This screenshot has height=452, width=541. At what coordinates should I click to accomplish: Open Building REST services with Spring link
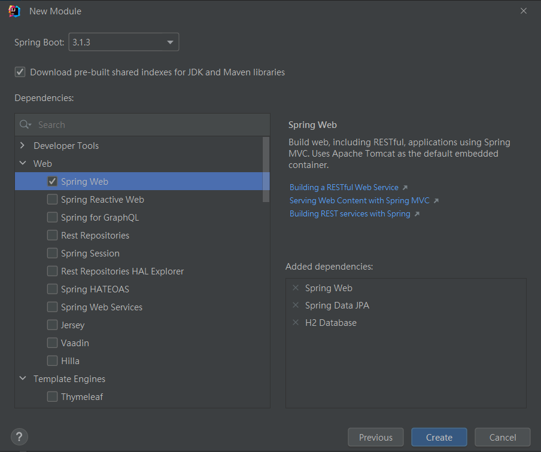click(350, 213)
